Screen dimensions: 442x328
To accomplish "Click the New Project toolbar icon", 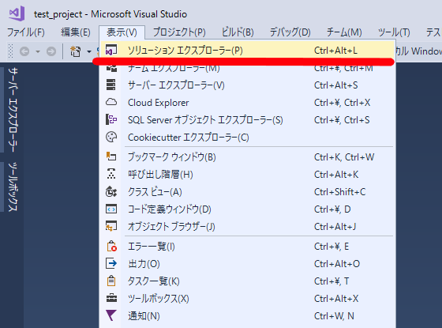I will 75,51.
